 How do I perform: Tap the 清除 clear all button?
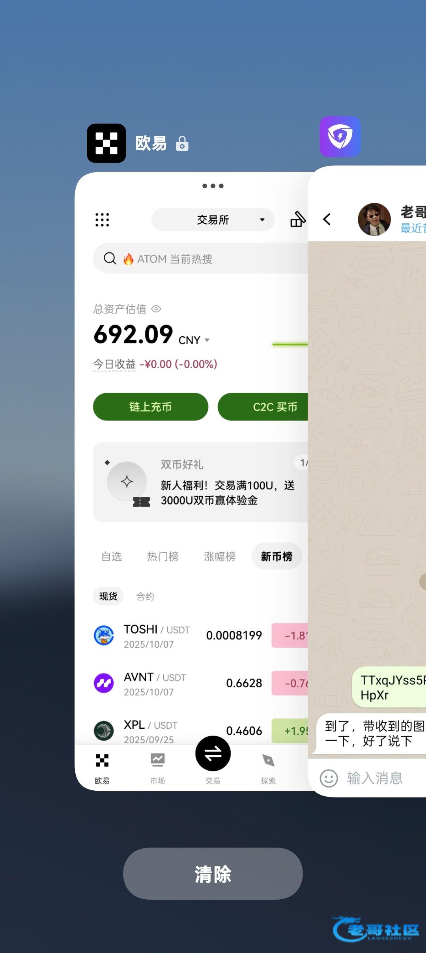tap(213, 874)
